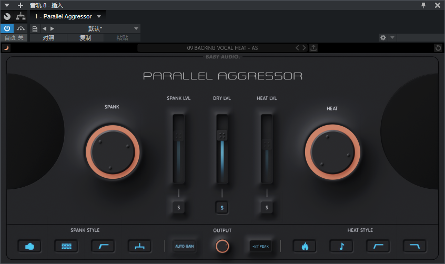The height and width of the screenshot is (264, 445).
Task: Click the sidechain circle icon
Action: (x=7, y=16)
